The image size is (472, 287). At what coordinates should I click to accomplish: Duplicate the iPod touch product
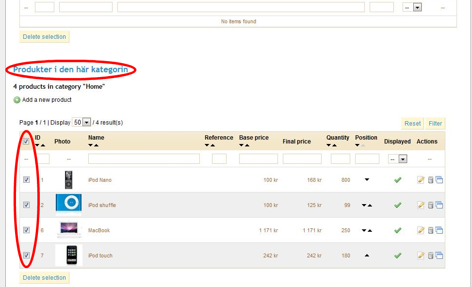click(x=439, y=255)
